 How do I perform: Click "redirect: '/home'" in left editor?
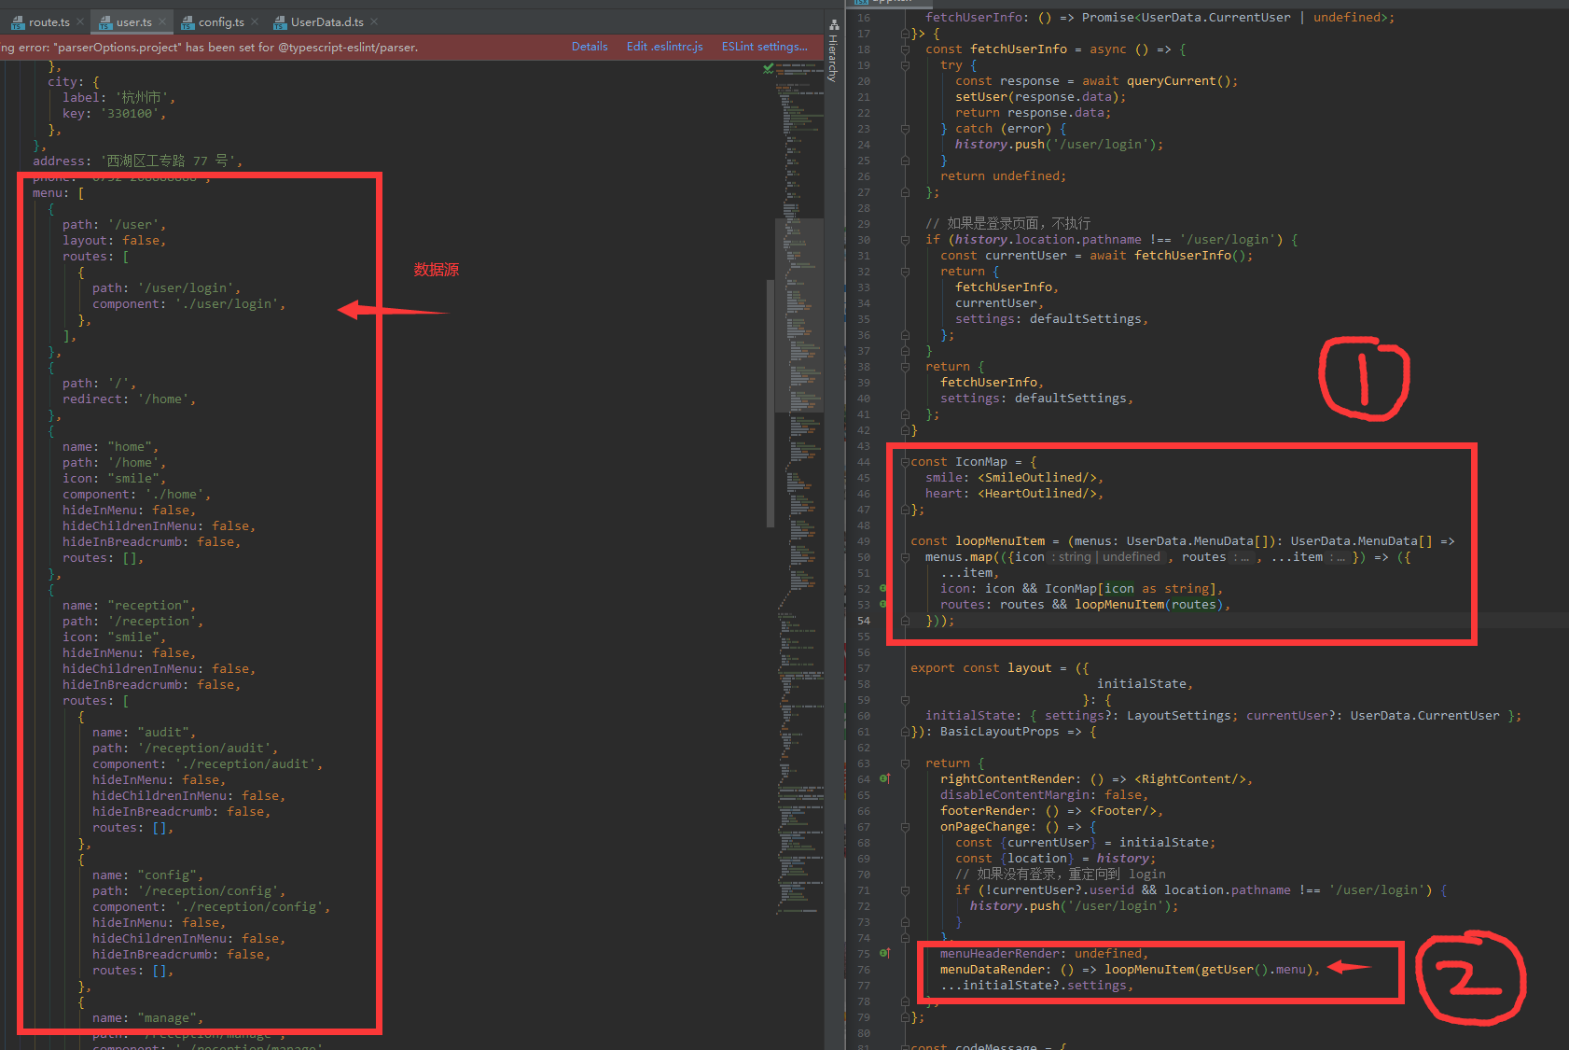coord(126,399)
